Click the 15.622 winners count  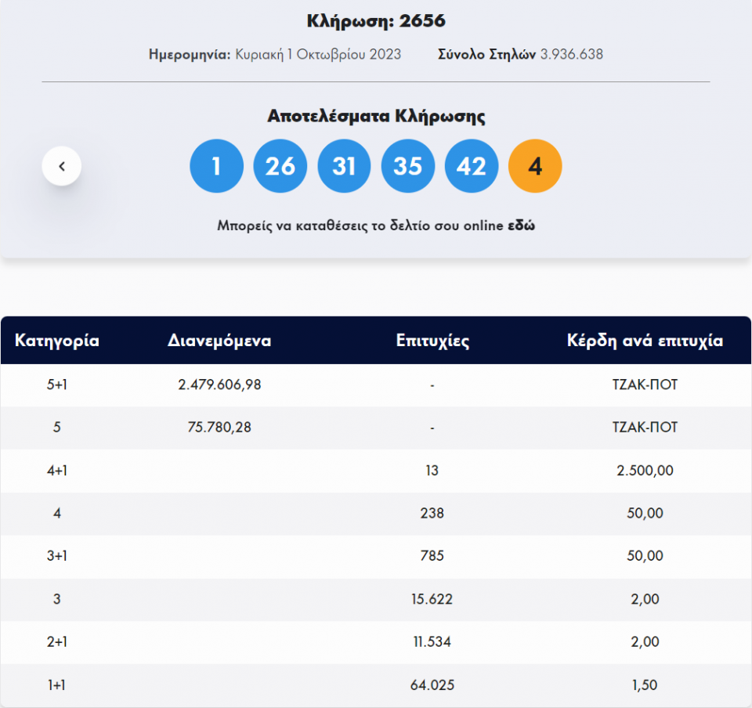coord(432,599)
